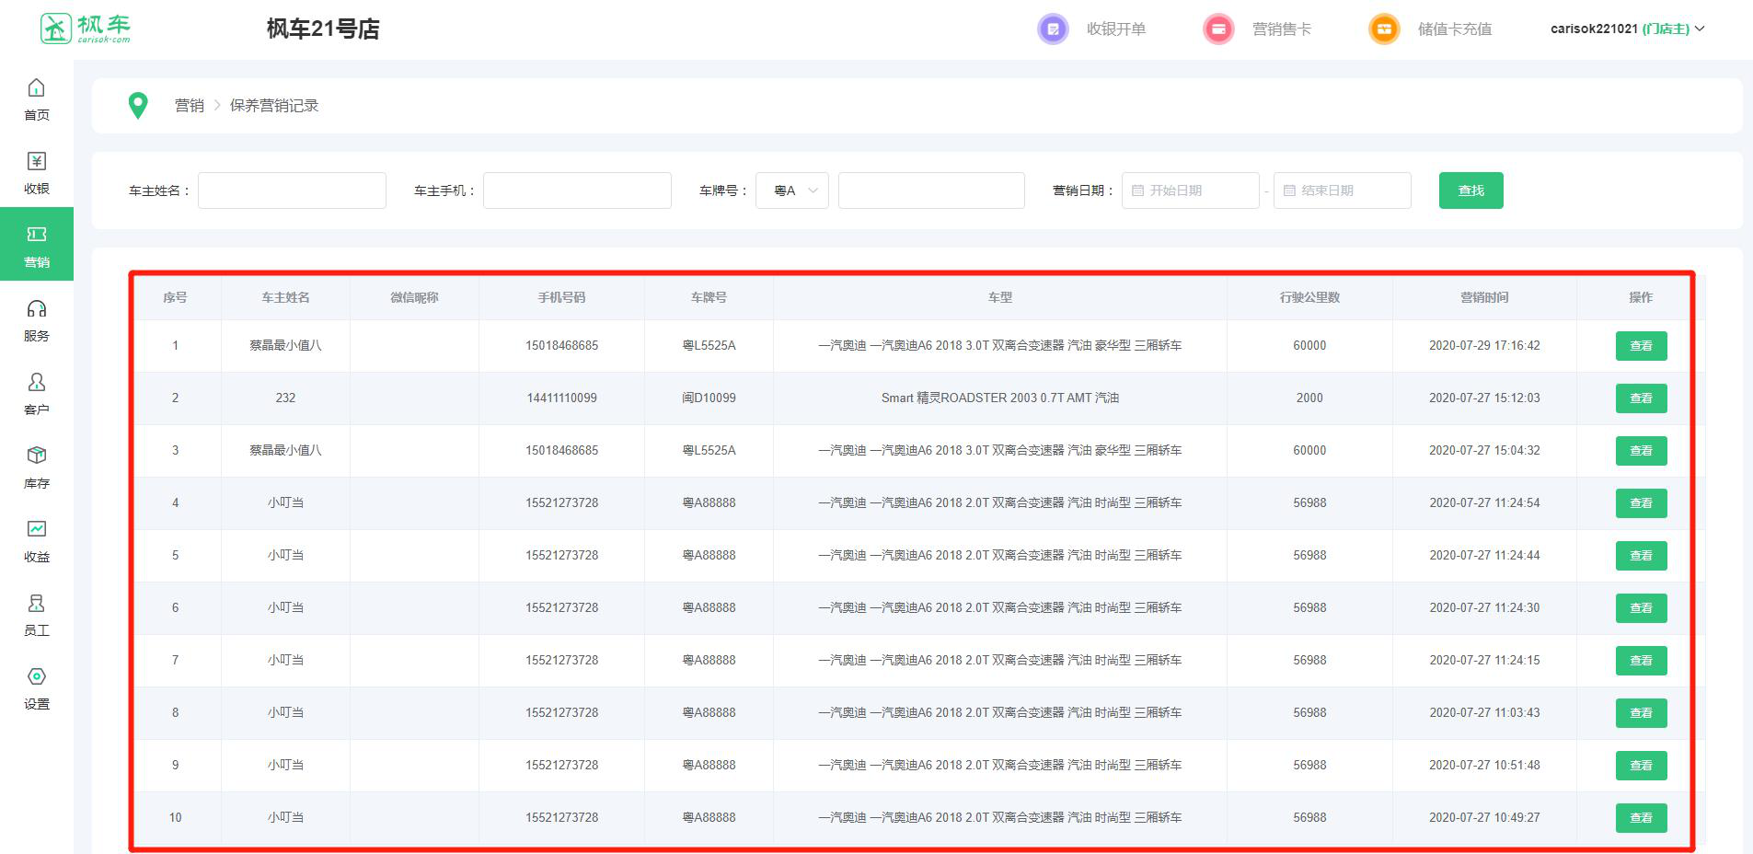This screenshot has width=1753, height=854.
Task: Click 储值卡充值 text in top bar
Action: 1455,29
